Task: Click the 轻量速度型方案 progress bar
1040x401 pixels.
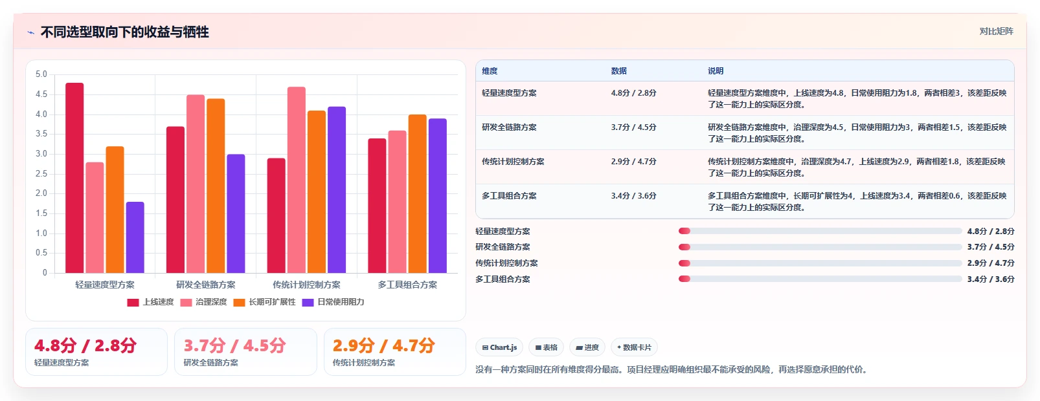Action: tap(820, 231)
